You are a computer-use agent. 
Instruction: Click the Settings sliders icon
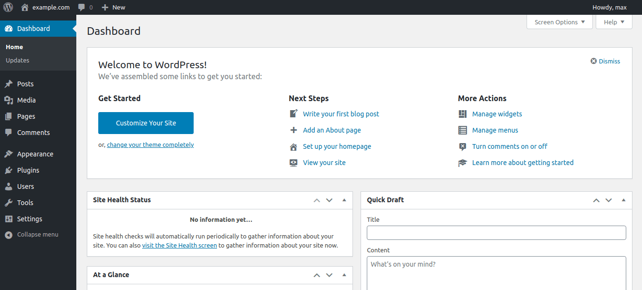9,219
